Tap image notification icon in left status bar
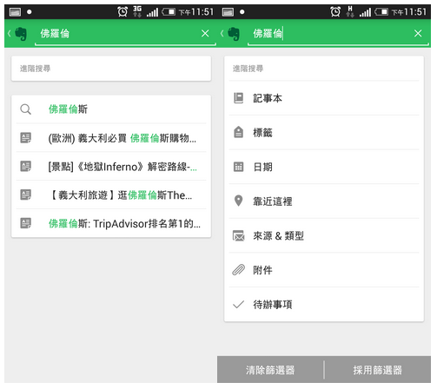The image size is (437, 389). pyautogui.click(x=15, y=12)
